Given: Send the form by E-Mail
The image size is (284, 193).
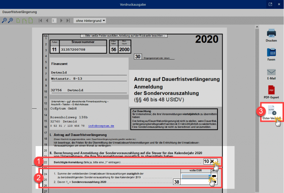Looking at the screenshot, I should pyautogui.click(x=271, y=74).
